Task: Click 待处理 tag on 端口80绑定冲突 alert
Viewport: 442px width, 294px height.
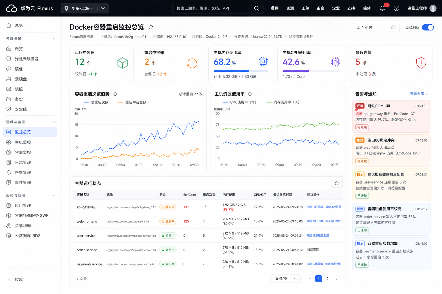Action: tap(362, 161)
